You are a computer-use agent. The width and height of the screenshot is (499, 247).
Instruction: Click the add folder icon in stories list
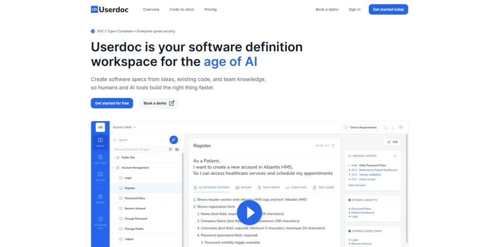pyautogui.click(x=177, y=149)
